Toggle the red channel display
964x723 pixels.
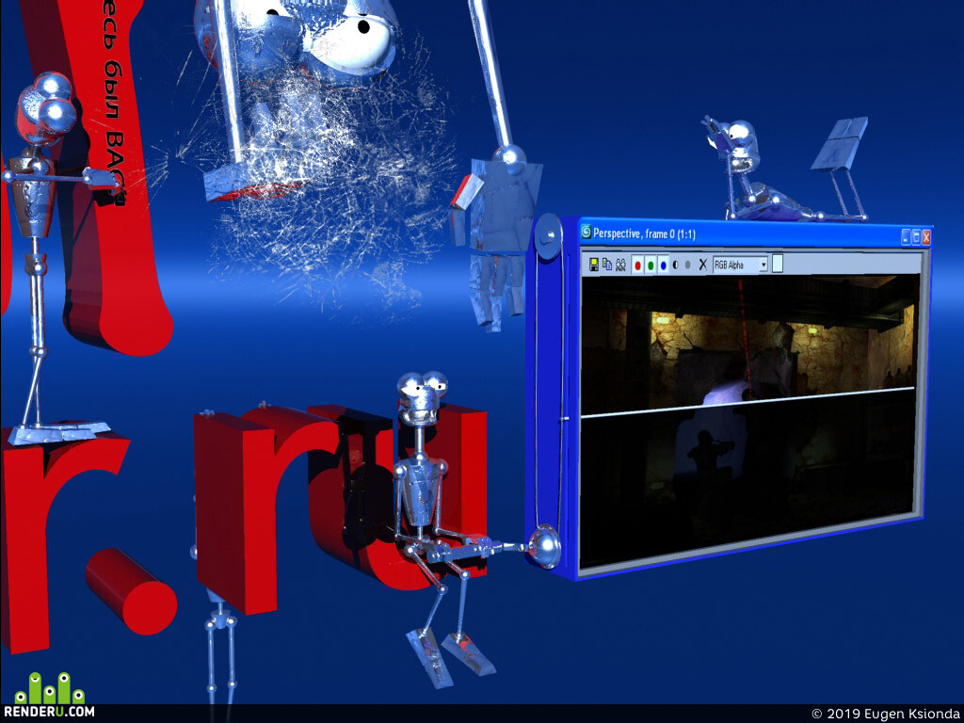click(637, 265)
